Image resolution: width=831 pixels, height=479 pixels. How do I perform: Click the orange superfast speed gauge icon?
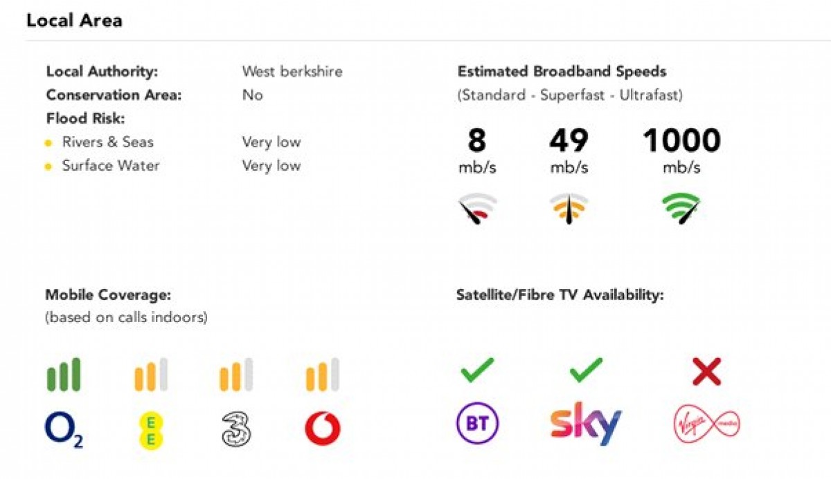(569, 209)
